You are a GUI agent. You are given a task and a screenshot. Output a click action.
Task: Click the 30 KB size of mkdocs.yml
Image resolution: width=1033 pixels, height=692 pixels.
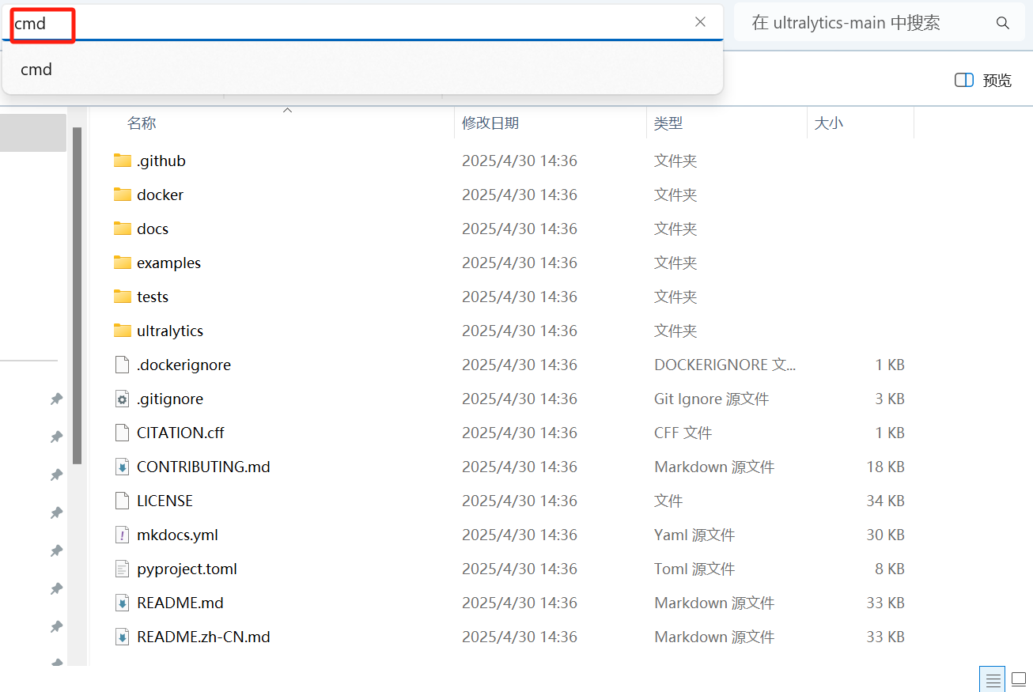[885, 535]
